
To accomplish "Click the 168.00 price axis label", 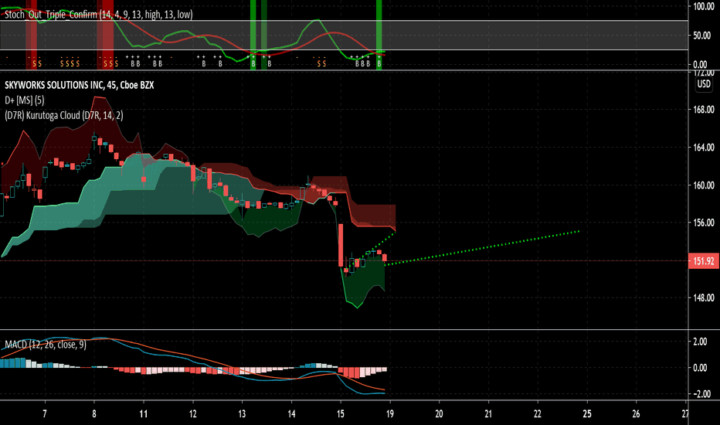I will point(704,110).
